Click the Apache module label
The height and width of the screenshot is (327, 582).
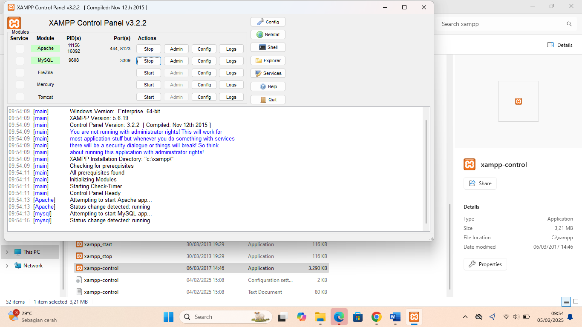click(x=46, y=49)
